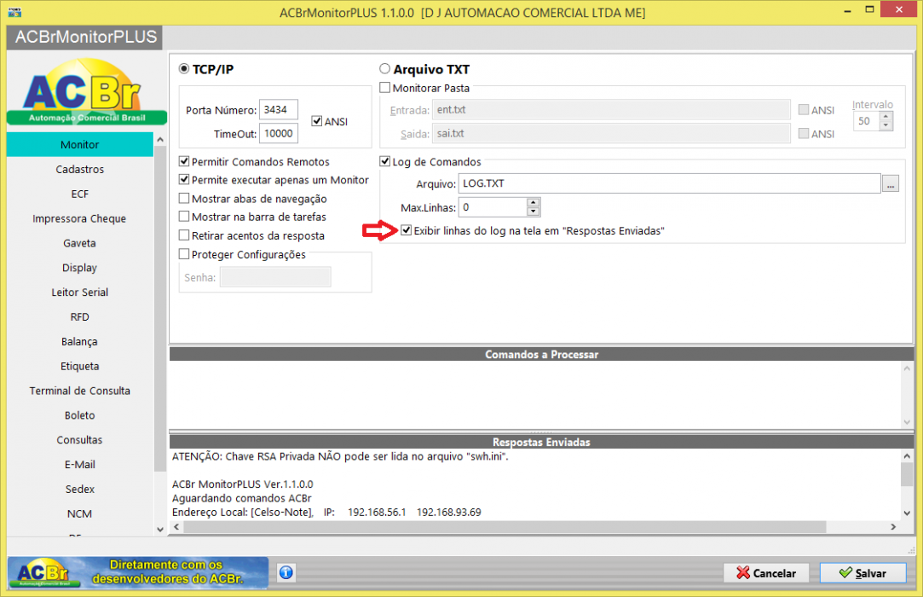This screenshot has height=597, width=923.
Task: Click the Porta Número input field
Action: [x=279, y=110]
